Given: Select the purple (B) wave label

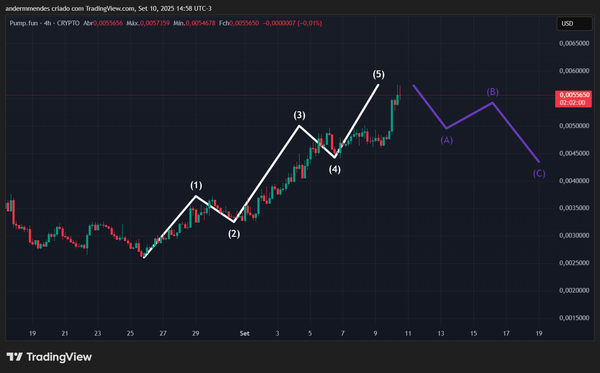Looking at the screenshot, I should pyautogui.click(x=493, y=92).
